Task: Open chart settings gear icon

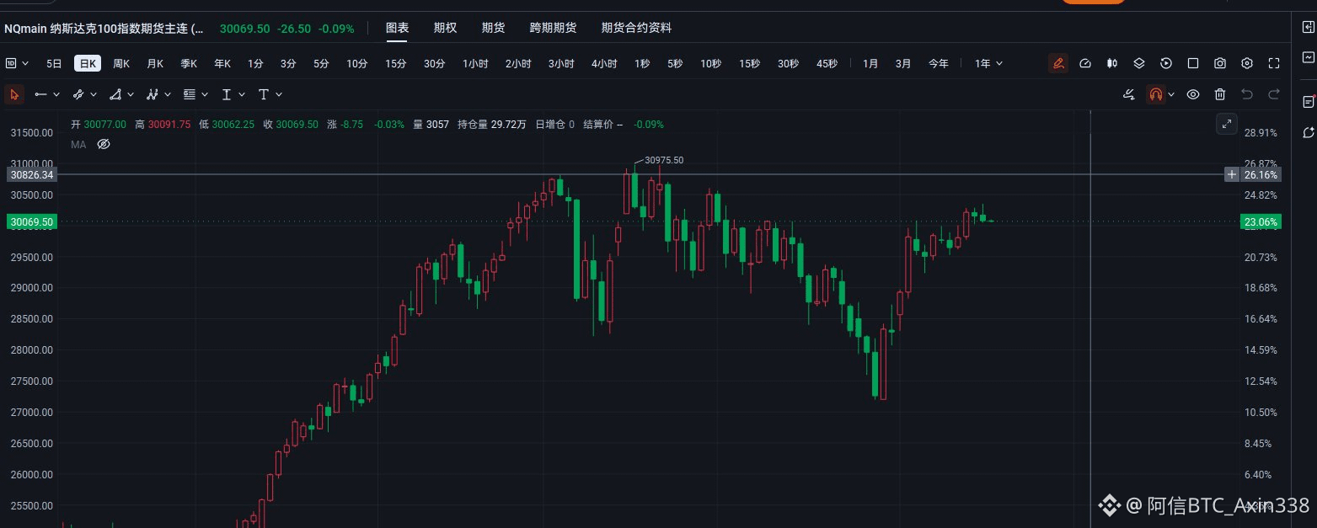Action: (1247, 63)
